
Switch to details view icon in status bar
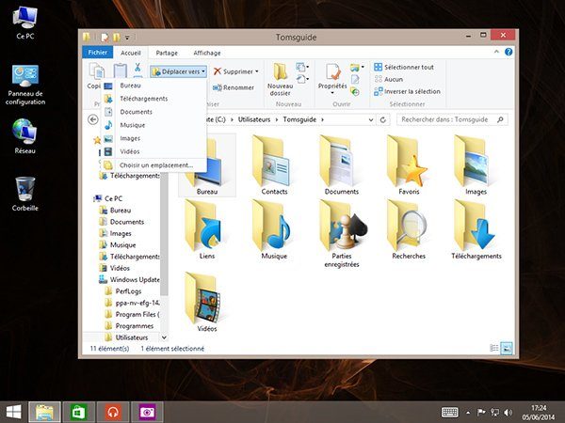point(494,348)
